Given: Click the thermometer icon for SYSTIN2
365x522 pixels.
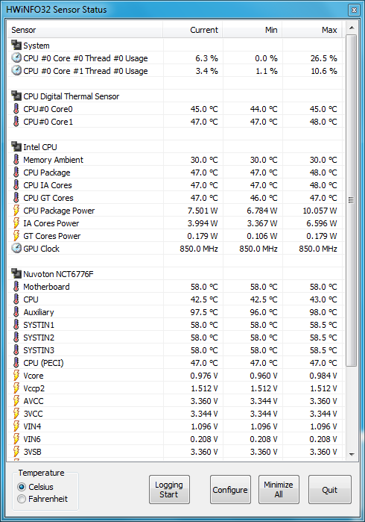Looking at the screenshot, I should (16, 338).
